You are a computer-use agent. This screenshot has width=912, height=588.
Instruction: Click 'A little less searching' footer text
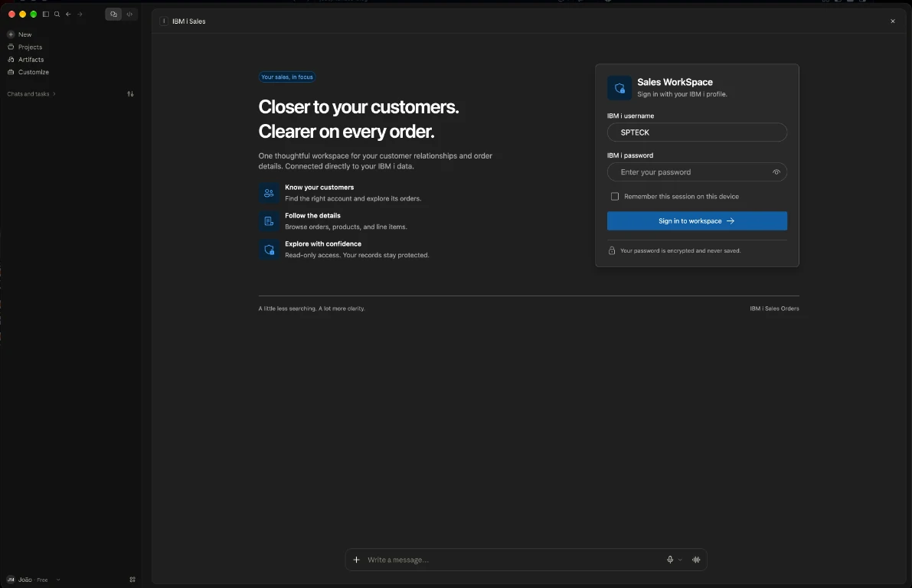tap(311, 309)
